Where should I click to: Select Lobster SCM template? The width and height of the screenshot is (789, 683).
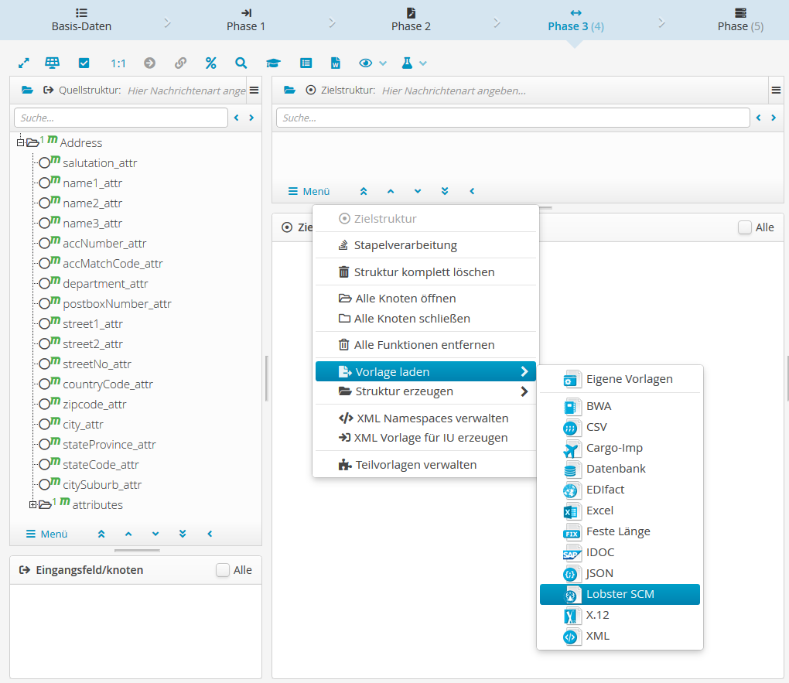pos(619,594)
